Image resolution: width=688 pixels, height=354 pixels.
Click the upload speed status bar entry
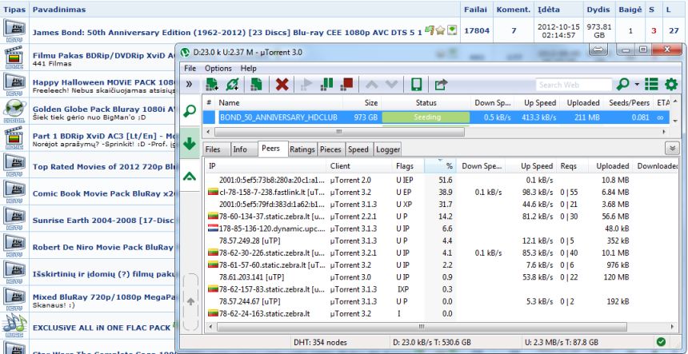[x=561, y=342]
